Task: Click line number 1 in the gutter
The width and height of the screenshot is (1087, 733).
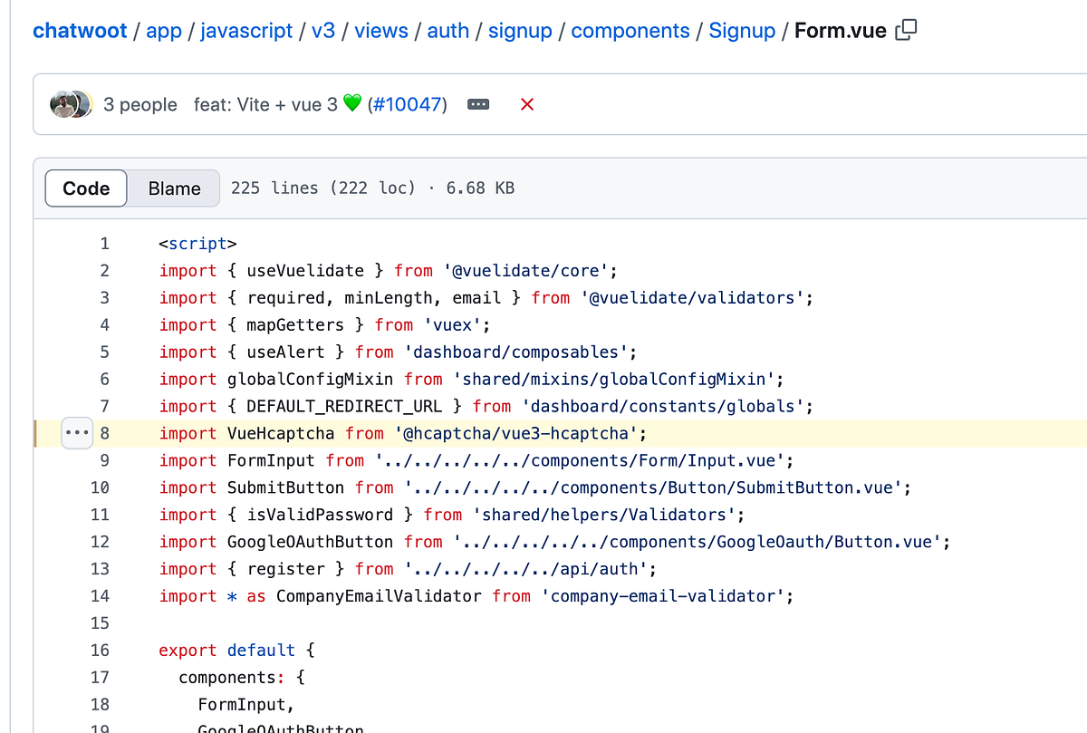Action: coord(103,243)
